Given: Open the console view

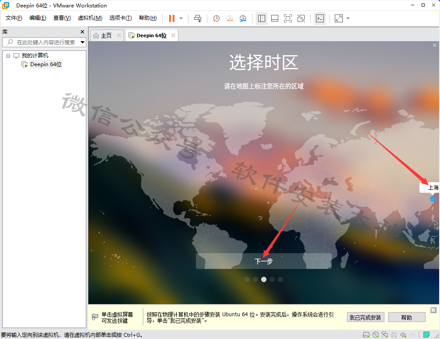Looking at the screenshot, I should pos(320,18).
